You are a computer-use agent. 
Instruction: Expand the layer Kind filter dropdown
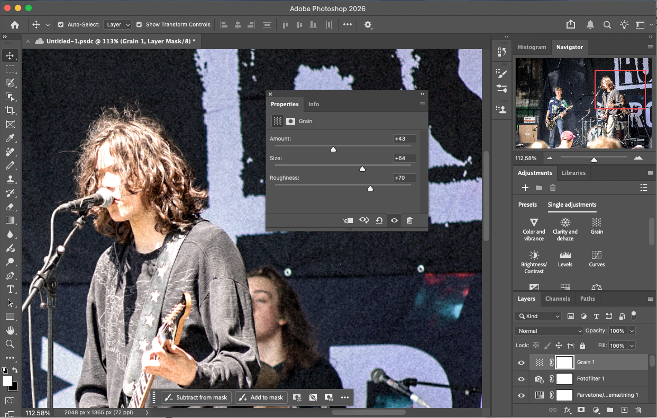point(538,316)
